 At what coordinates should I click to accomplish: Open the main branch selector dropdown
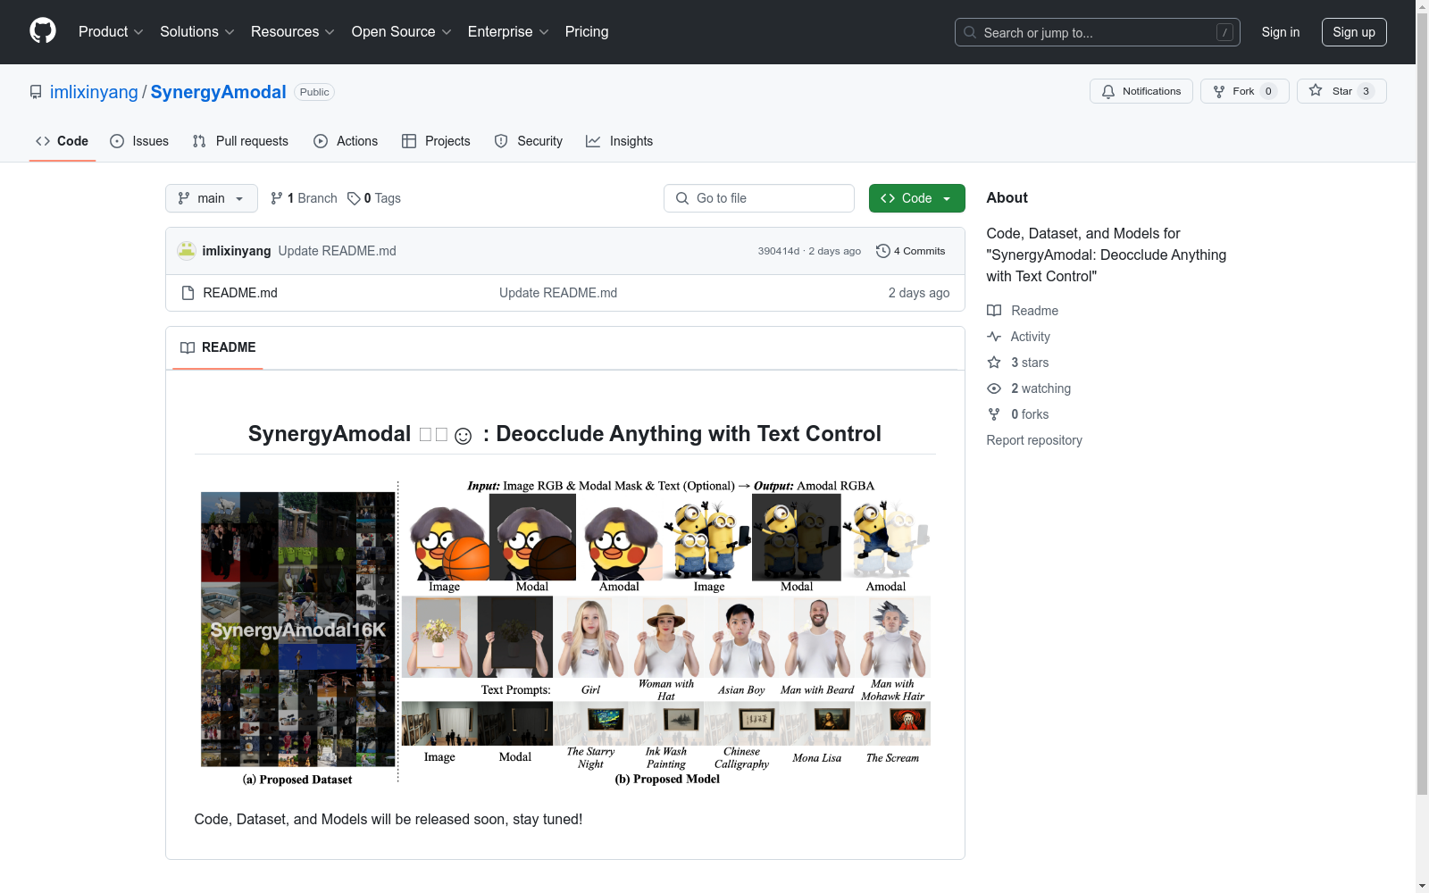pos(212,198)
